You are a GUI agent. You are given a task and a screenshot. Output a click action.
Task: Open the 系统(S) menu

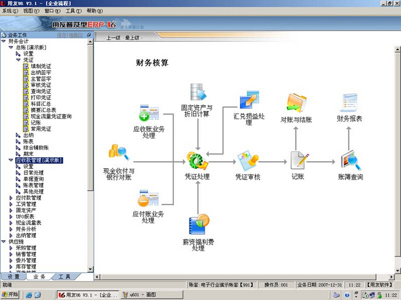click(10, 11)
